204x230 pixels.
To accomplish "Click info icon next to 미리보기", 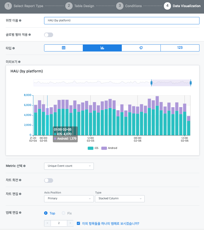I will [19, 62].
